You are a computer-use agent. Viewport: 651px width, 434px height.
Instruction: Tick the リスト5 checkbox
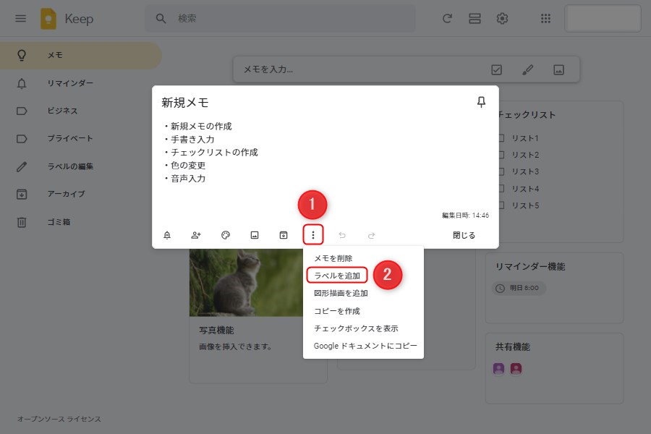pos(501,205)
